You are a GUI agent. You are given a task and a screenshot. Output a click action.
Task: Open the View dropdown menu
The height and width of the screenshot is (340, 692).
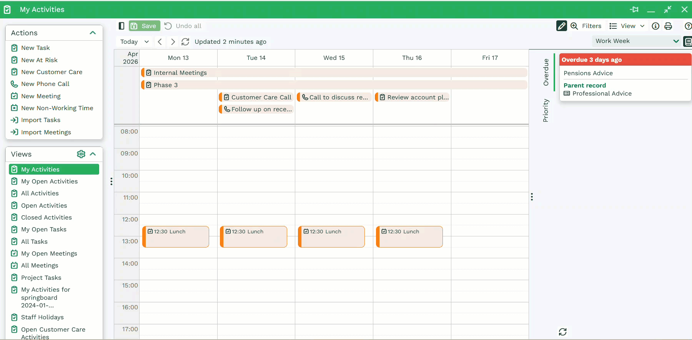[627, 26]
